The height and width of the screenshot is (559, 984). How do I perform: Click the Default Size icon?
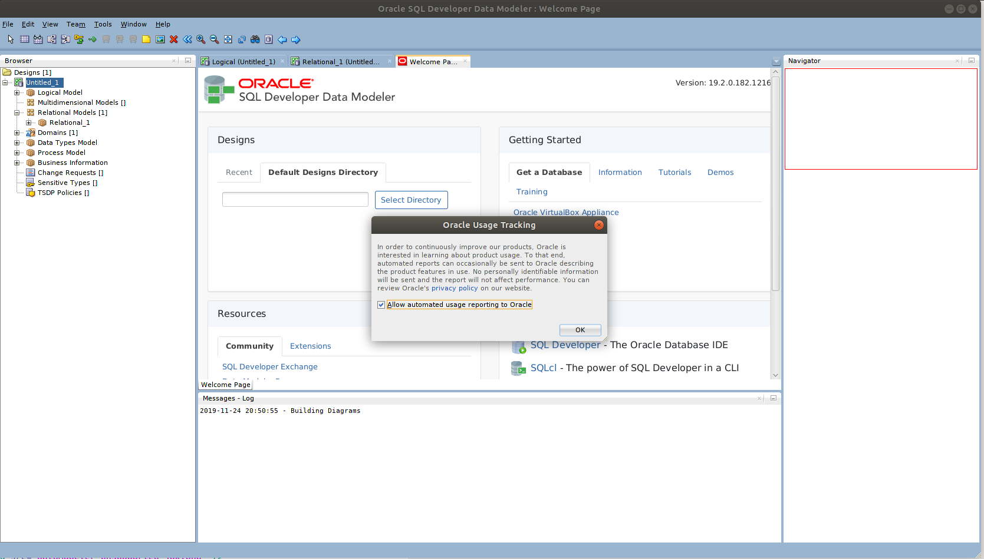click(241, 39)
